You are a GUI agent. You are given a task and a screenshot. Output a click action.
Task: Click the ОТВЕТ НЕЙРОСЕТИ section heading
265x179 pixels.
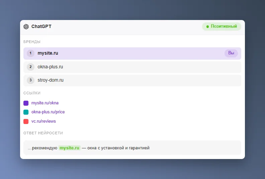43,133
